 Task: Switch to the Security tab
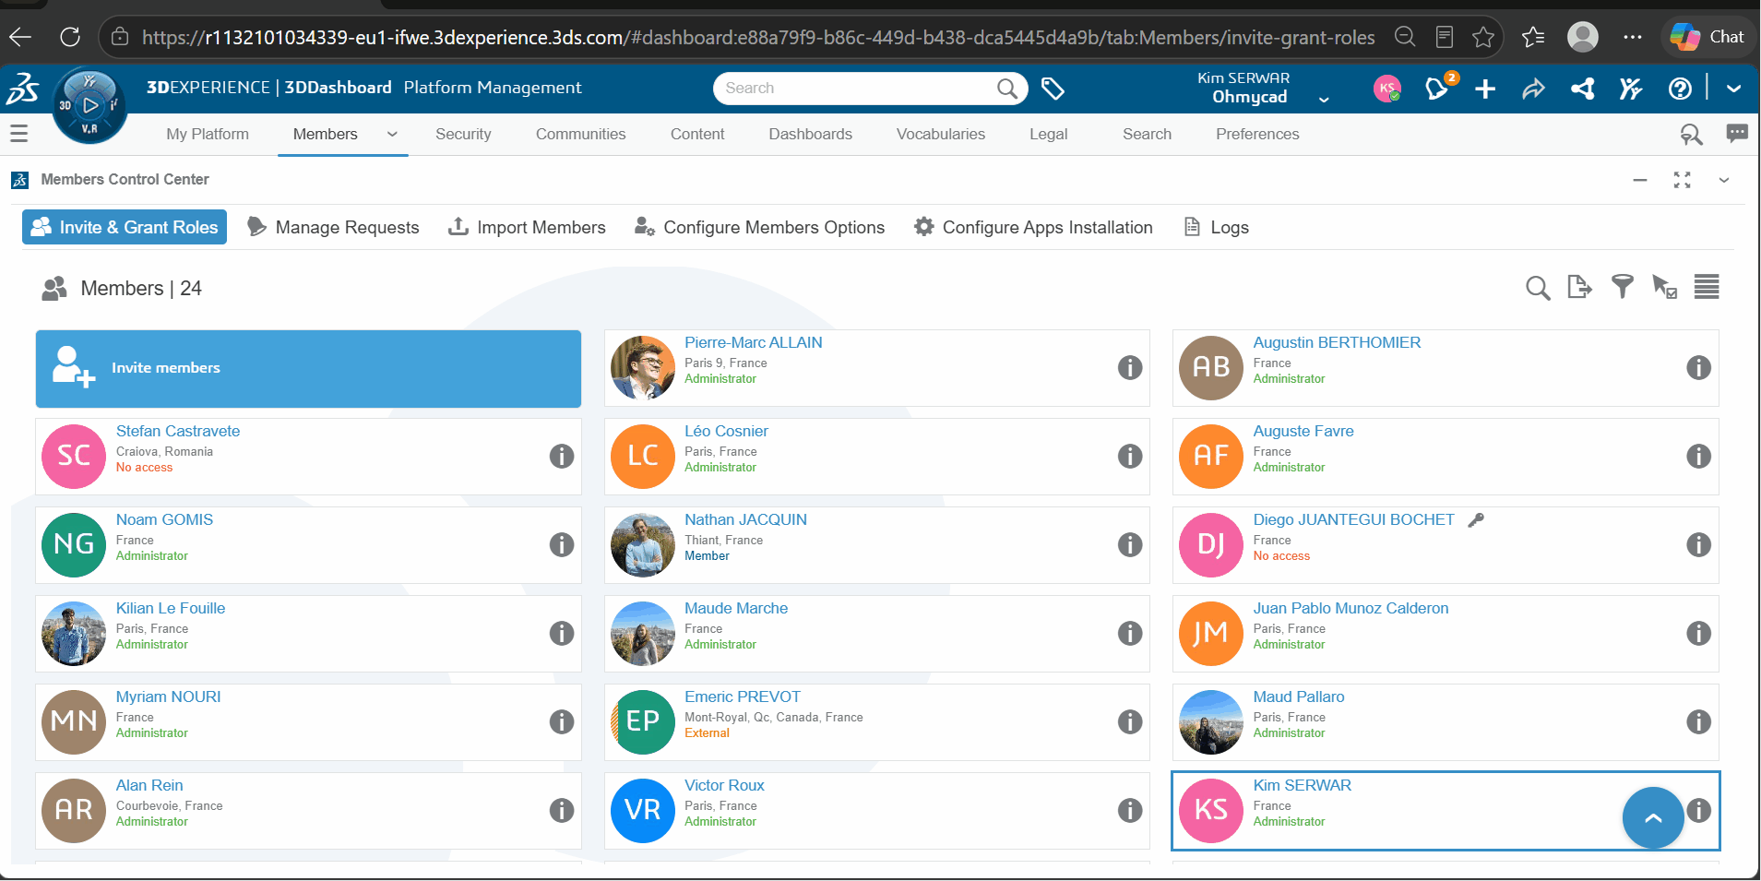(x=463, y=134)
